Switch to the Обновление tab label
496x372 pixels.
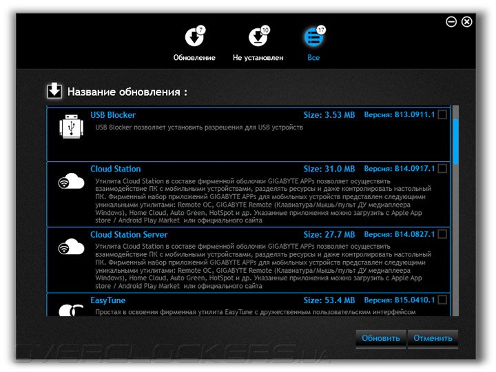point(194,58)
